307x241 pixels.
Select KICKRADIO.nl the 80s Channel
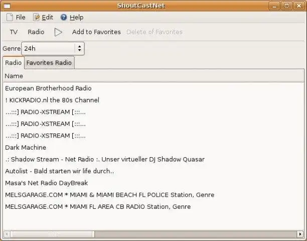153,100
